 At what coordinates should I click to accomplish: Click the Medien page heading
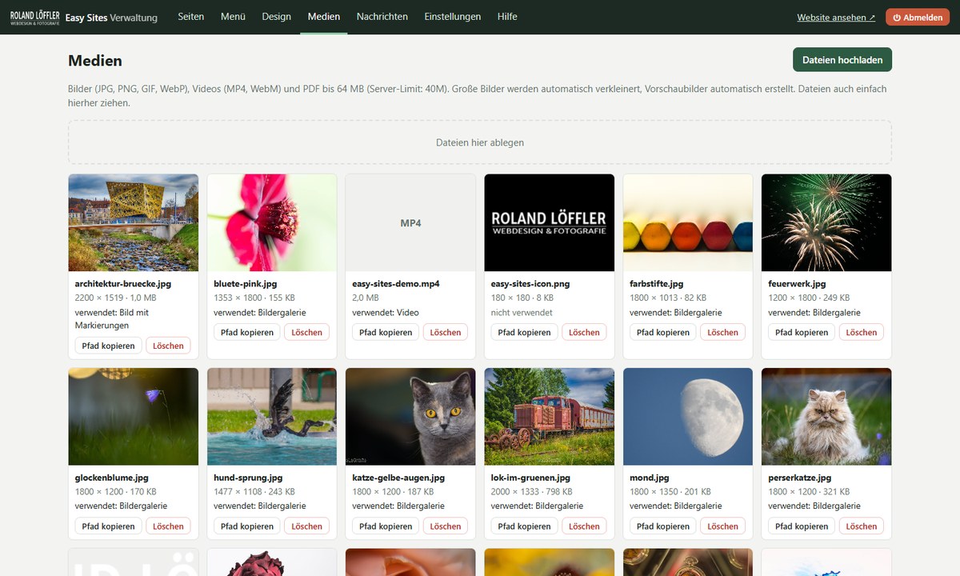pos(95,61)
